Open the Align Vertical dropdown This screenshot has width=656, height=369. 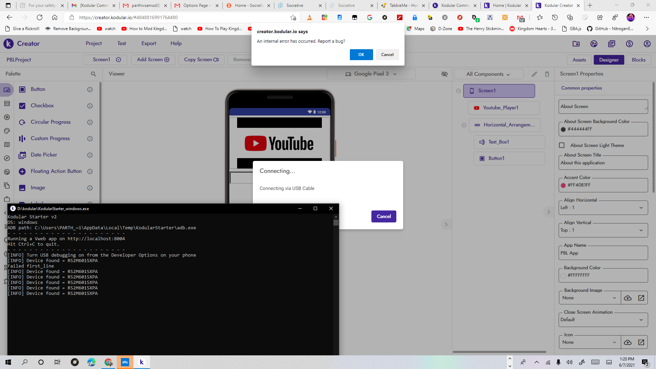coord(603,230)
